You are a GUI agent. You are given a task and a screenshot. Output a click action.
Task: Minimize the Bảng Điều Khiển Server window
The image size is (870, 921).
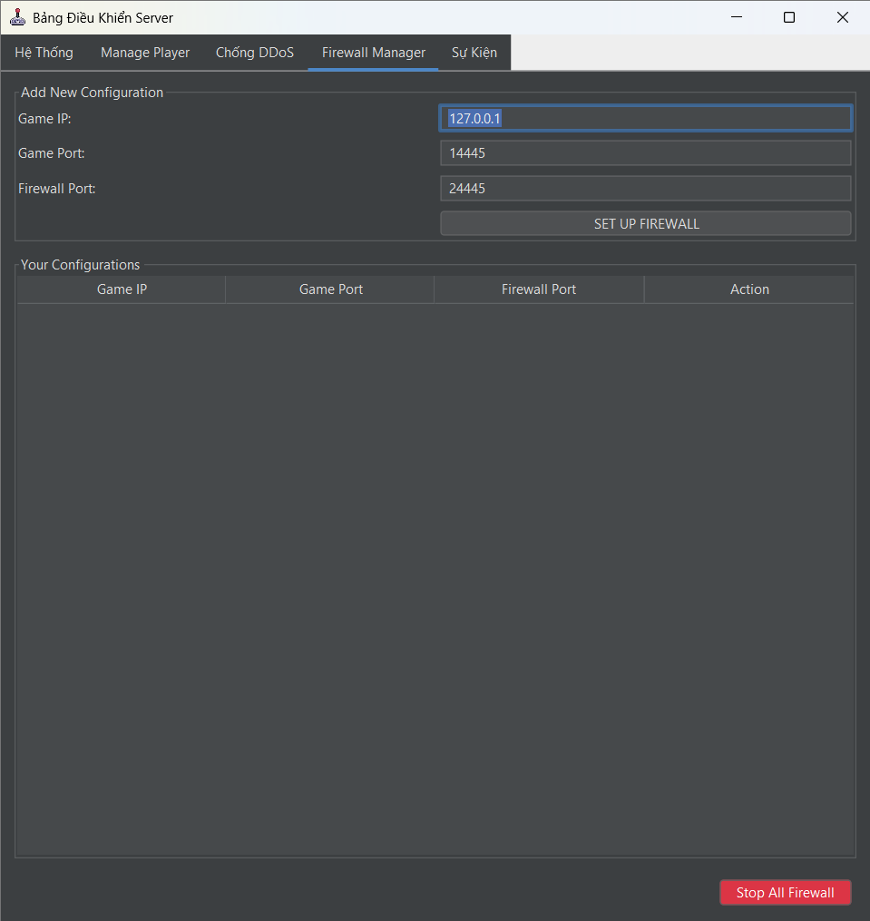737,17
